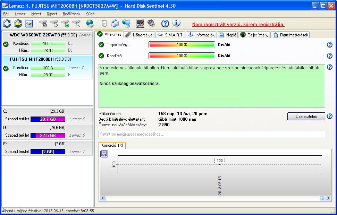Click the document report toolbar icon

click(104, 24)
